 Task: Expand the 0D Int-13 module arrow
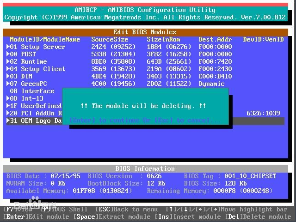tap(8, 98)
